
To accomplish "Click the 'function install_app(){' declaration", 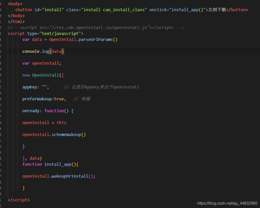I will pos(50,164).
